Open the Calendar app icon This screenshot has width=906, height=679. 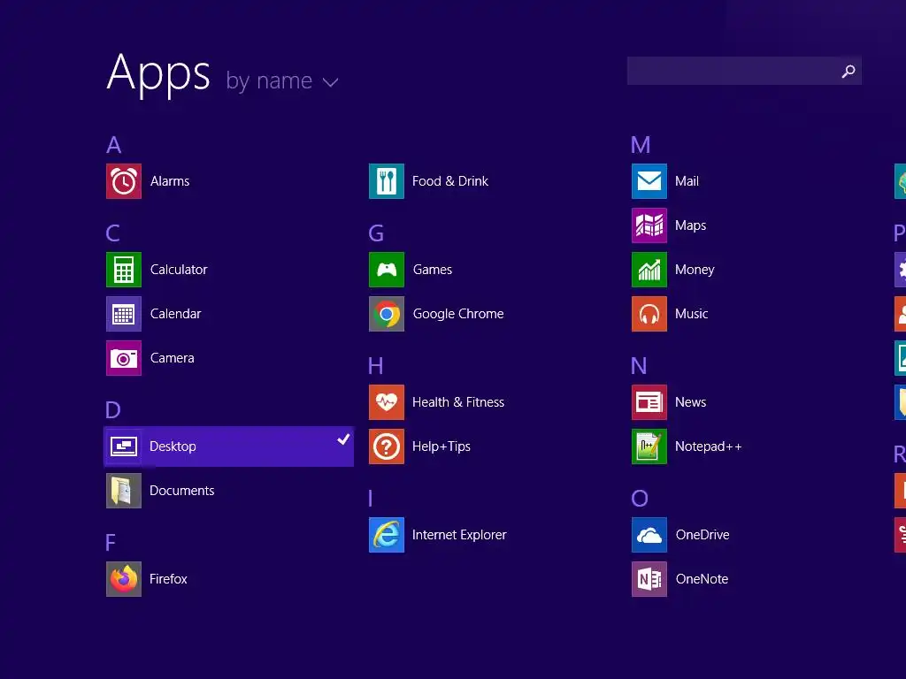click(x=124, y=314)
